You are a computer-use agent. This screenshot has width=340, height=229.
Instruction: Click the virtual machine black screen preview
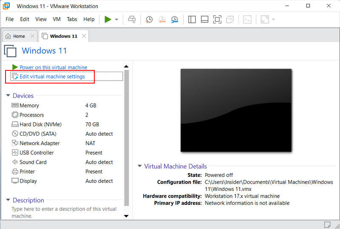[236, 110]
